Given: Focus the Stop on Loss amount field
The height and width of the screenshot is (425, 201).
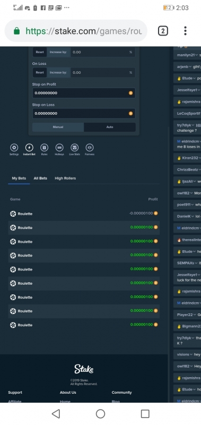Looking at the screenshot, I should (84, 113).
